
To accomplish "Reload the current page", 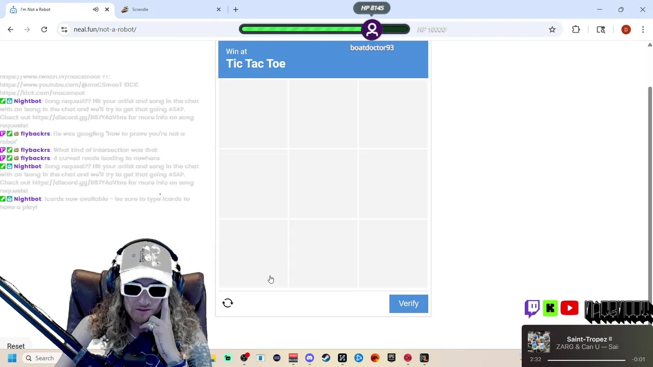I will pos(44,30).
